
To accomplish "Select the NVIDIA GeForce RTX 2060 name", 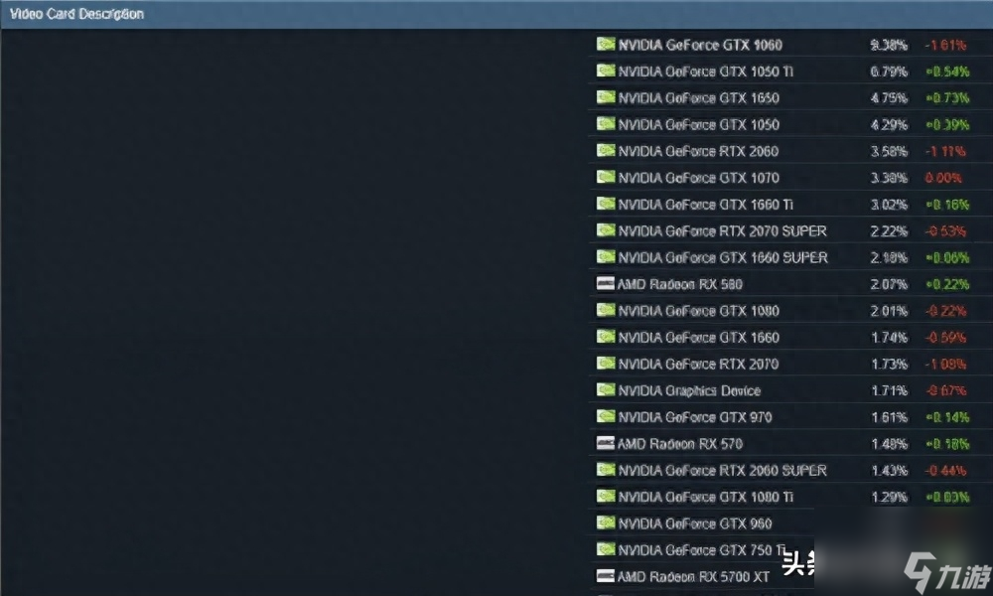I will [698, 151].
